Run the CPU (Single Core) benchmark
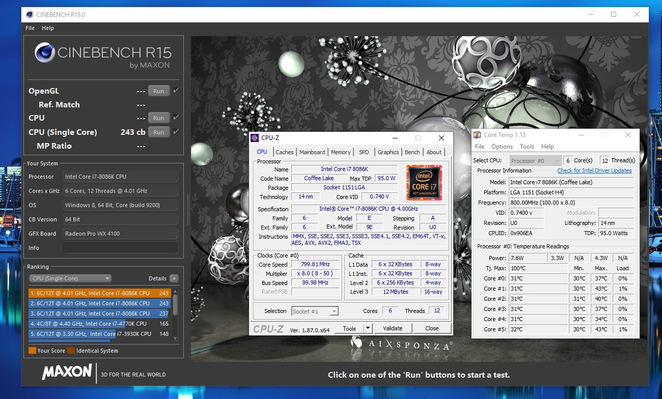Screen dimensions: 662x399 (159, 132)
